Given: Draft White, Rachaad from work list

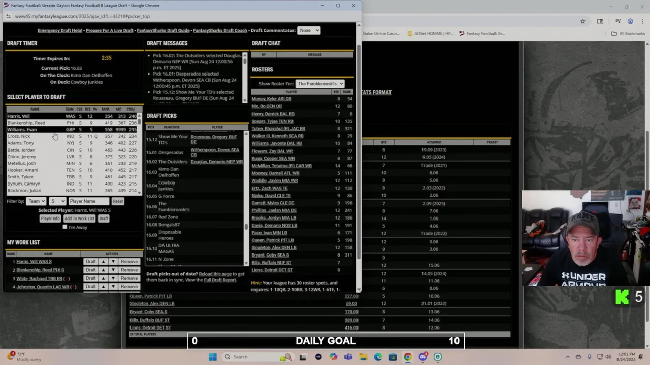Looking at the screenshot, I should click(x=90, y=278).
